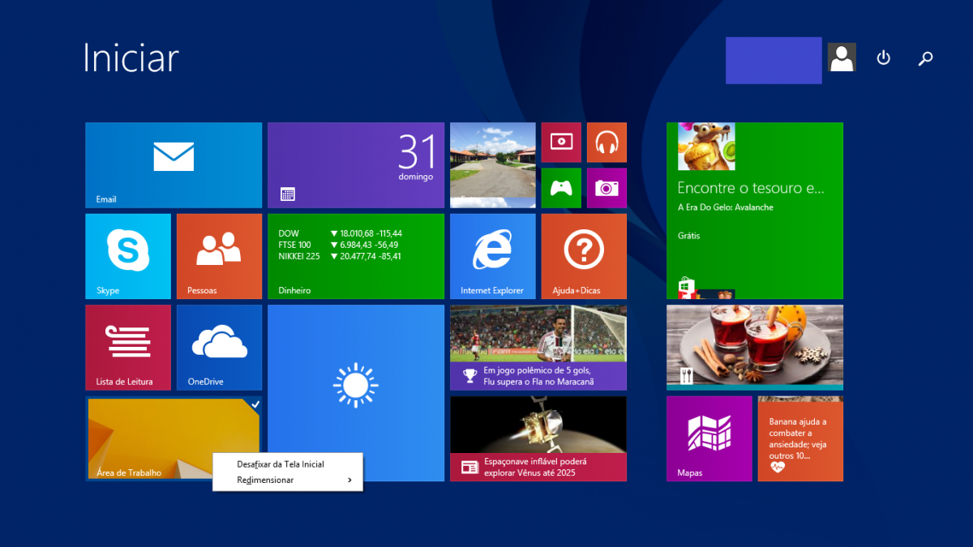Open the search magnifier
Screen dimensions: 973x547
(x=925, y=58)
